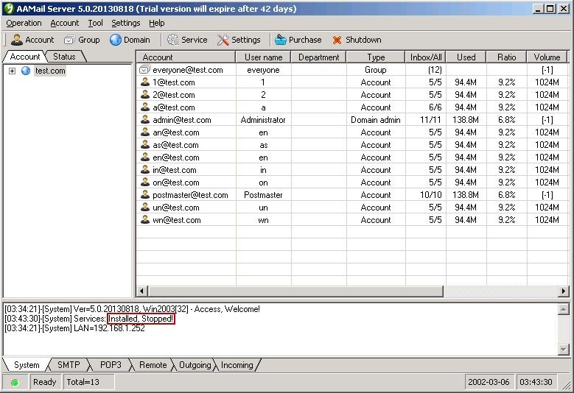Screen dimensions: 574x393
Task: Open the Operation menu
Action: (24, 23)
